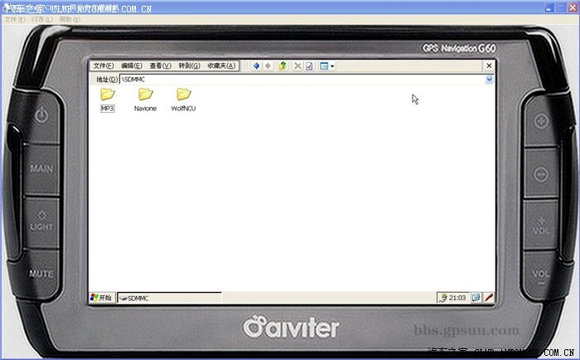Viewport: 580px width, 360px height.
Task: Go up one folder level
Action: pos(283,66)
